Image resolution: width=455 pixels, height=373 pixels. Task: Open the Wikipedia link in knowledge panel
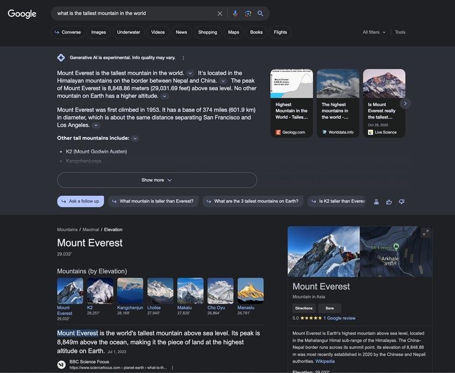pos(325,361)
